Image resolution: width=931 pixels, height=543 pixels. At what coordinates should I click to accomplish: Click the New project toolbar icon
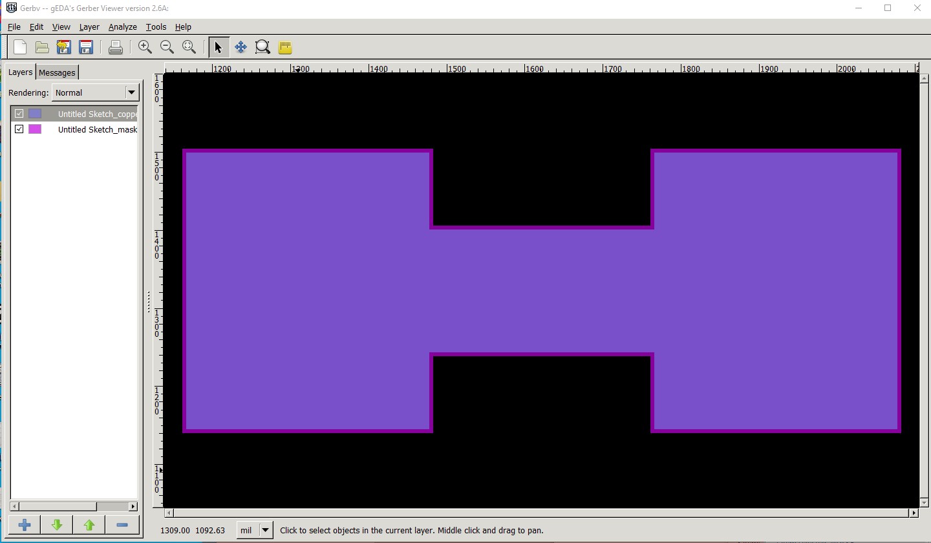[20, 47]
